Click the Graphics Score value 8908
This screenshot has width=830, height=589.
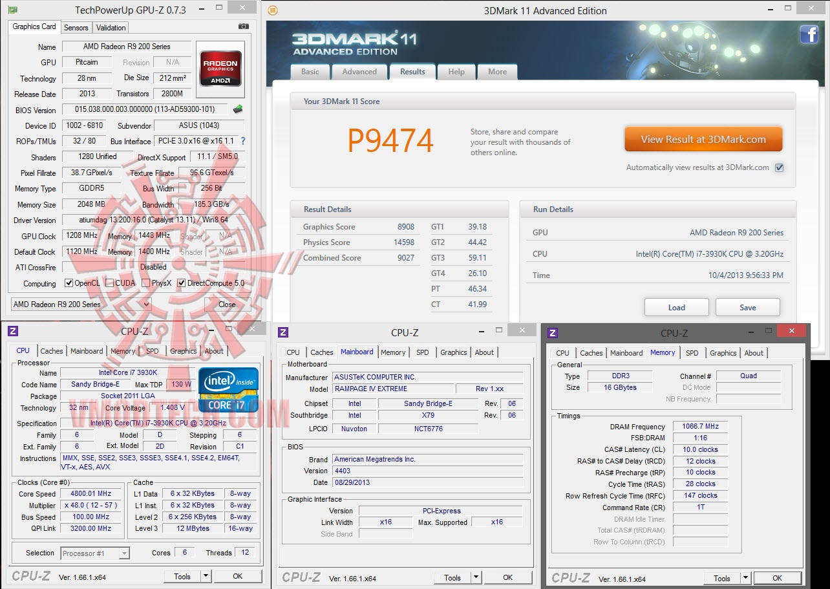pyautogui.click(x=406, y=227)
